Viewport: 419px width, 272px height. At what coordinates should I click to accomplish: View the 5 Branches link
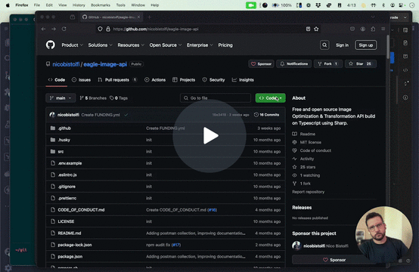[93, 98]
